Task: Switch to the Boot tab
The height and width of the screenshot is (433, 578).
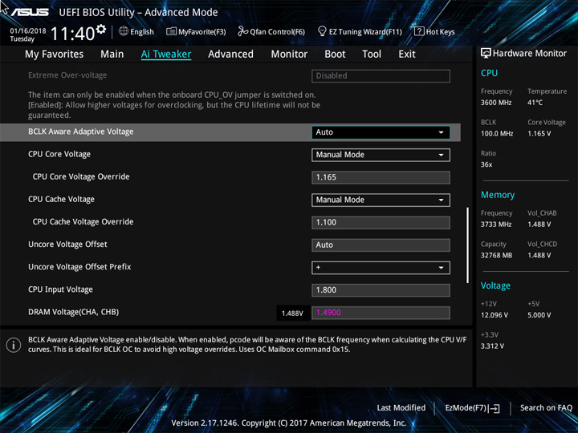Action: [335, 55]
